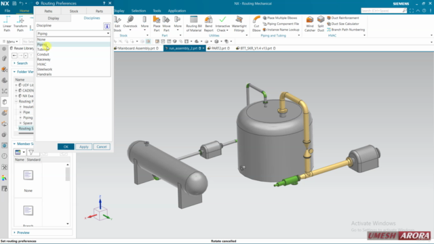Switch to BTT_SKR_V1.4 v13.prt tab
The height and width of the screenshot is (244, 434).
point(256,48)
